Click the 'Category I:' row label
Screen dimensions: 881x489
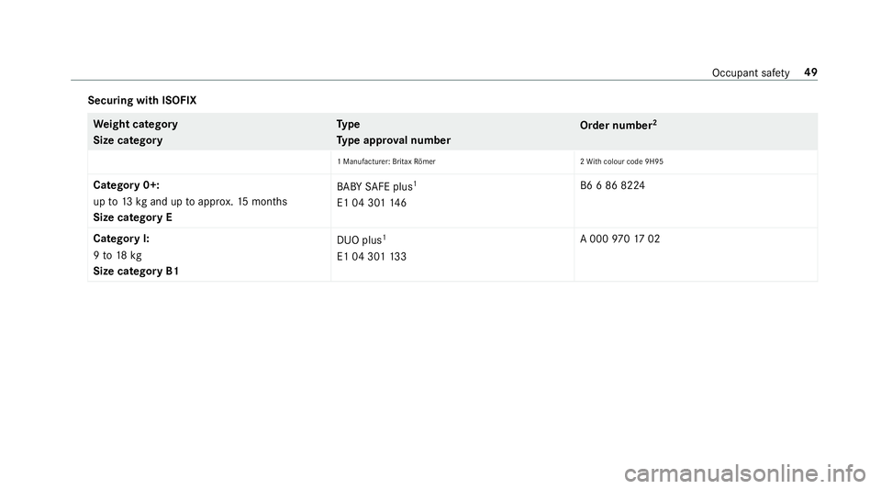pyautogui.click(x=121, y=239)
